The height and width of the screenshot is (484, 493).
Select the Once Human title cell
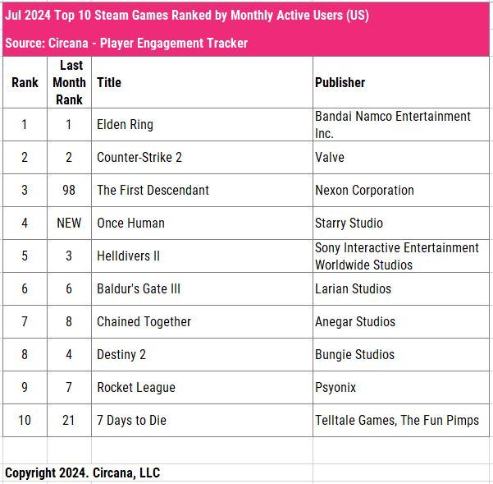pyautogui.click(x=130, y=223)
